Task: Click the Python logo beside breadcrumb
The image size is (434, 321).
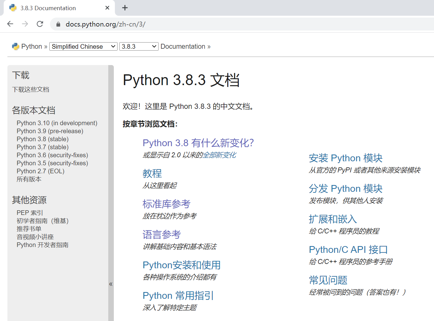Action: [x=15, y=47]
